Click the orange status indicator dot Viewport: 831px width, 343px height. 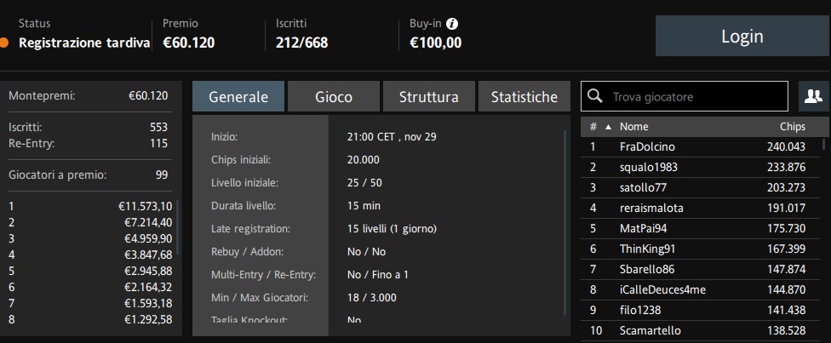[3, 43]
